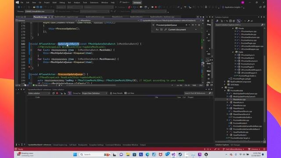Switch to the Git Changes tab

[235, 145]
